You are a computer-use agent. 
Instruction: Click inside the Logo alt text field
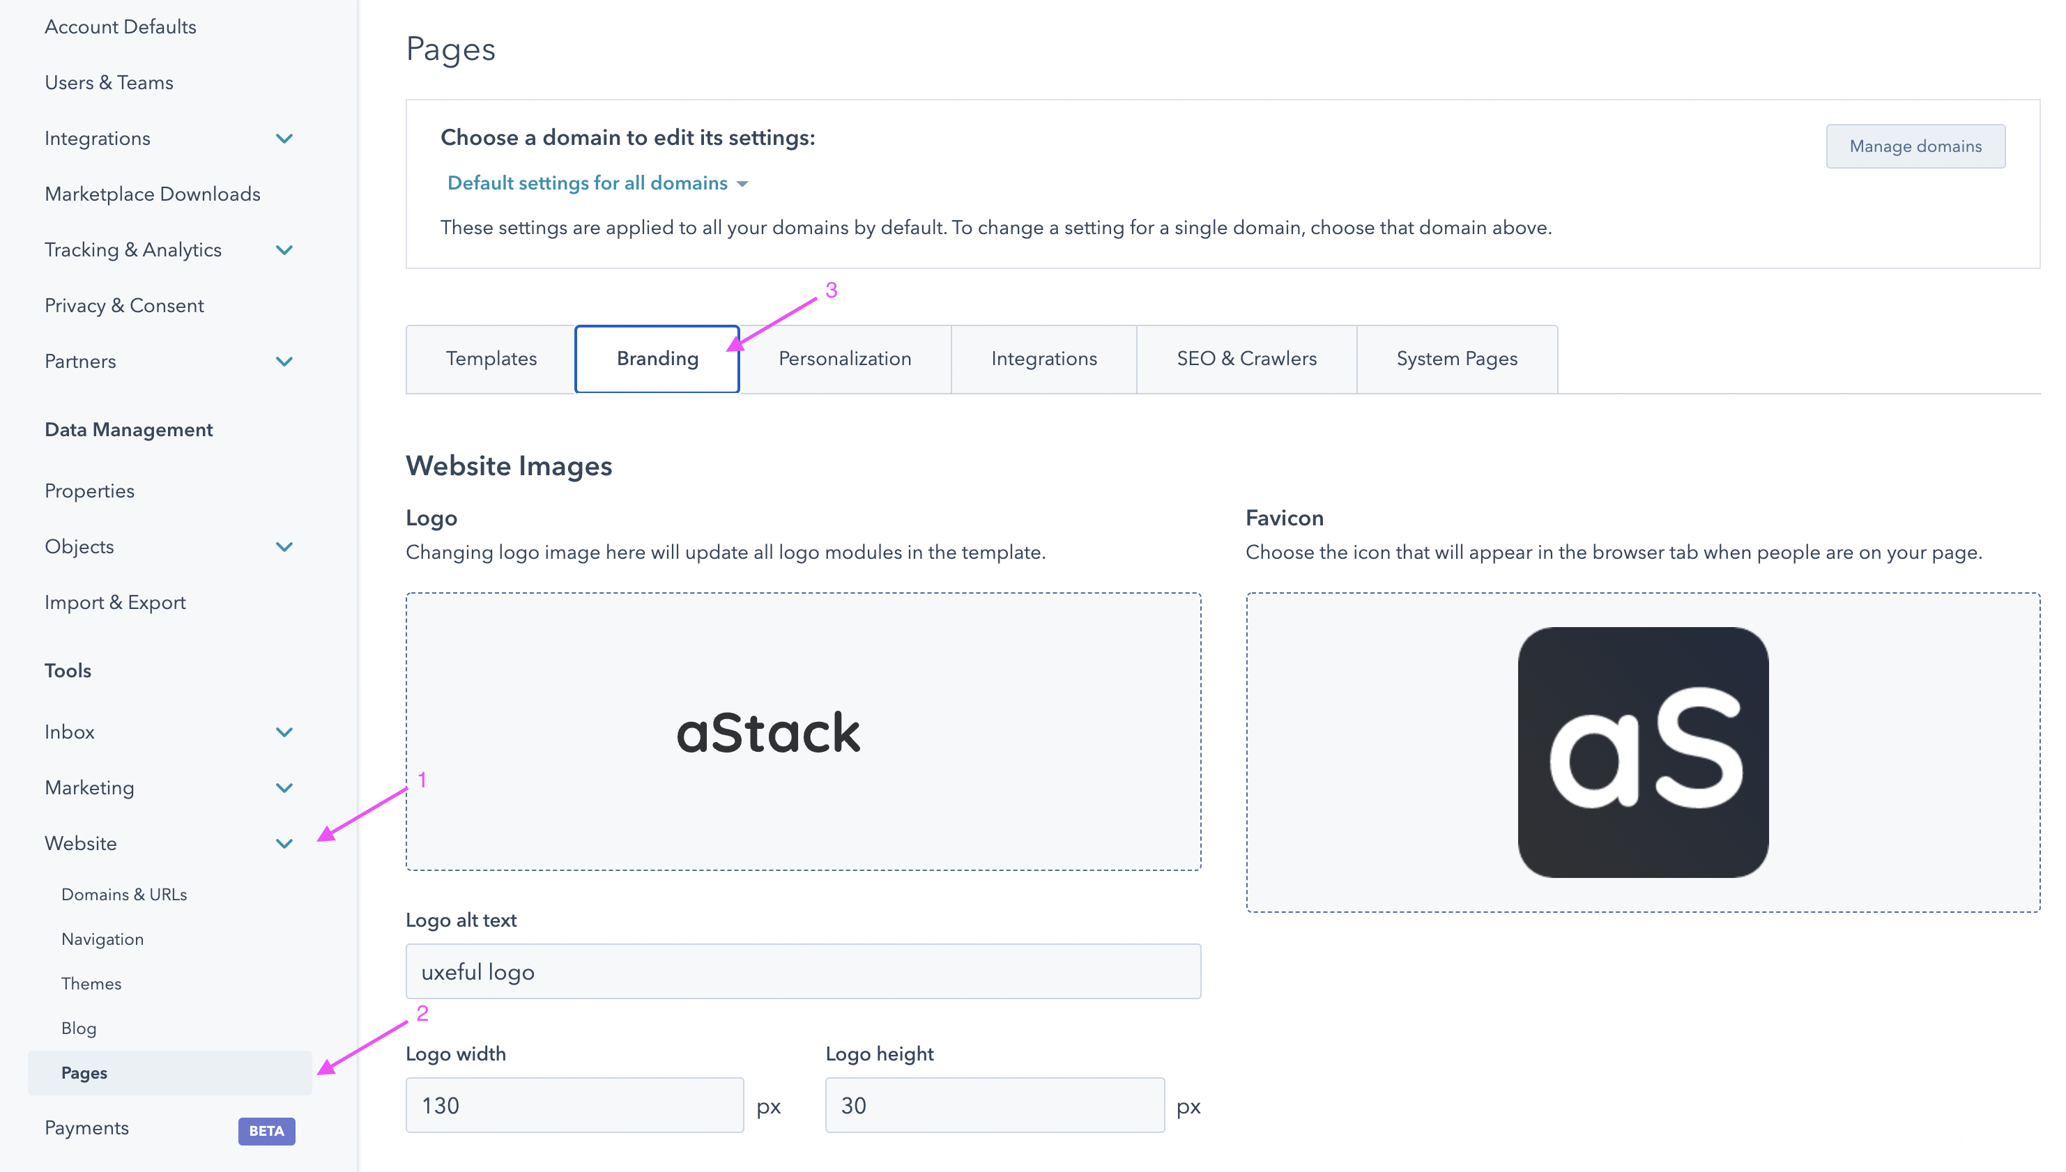[803, 971]
